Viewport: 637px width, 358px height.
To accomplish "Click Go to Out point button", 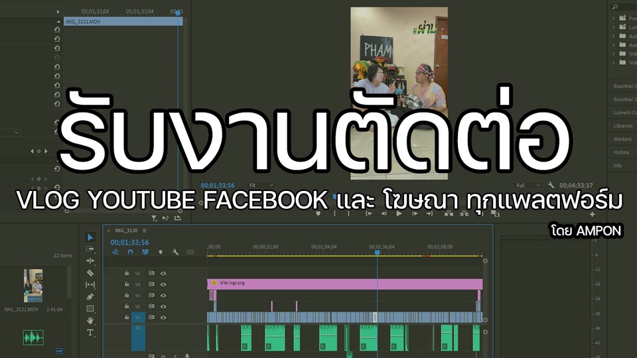I will (430, 213).
